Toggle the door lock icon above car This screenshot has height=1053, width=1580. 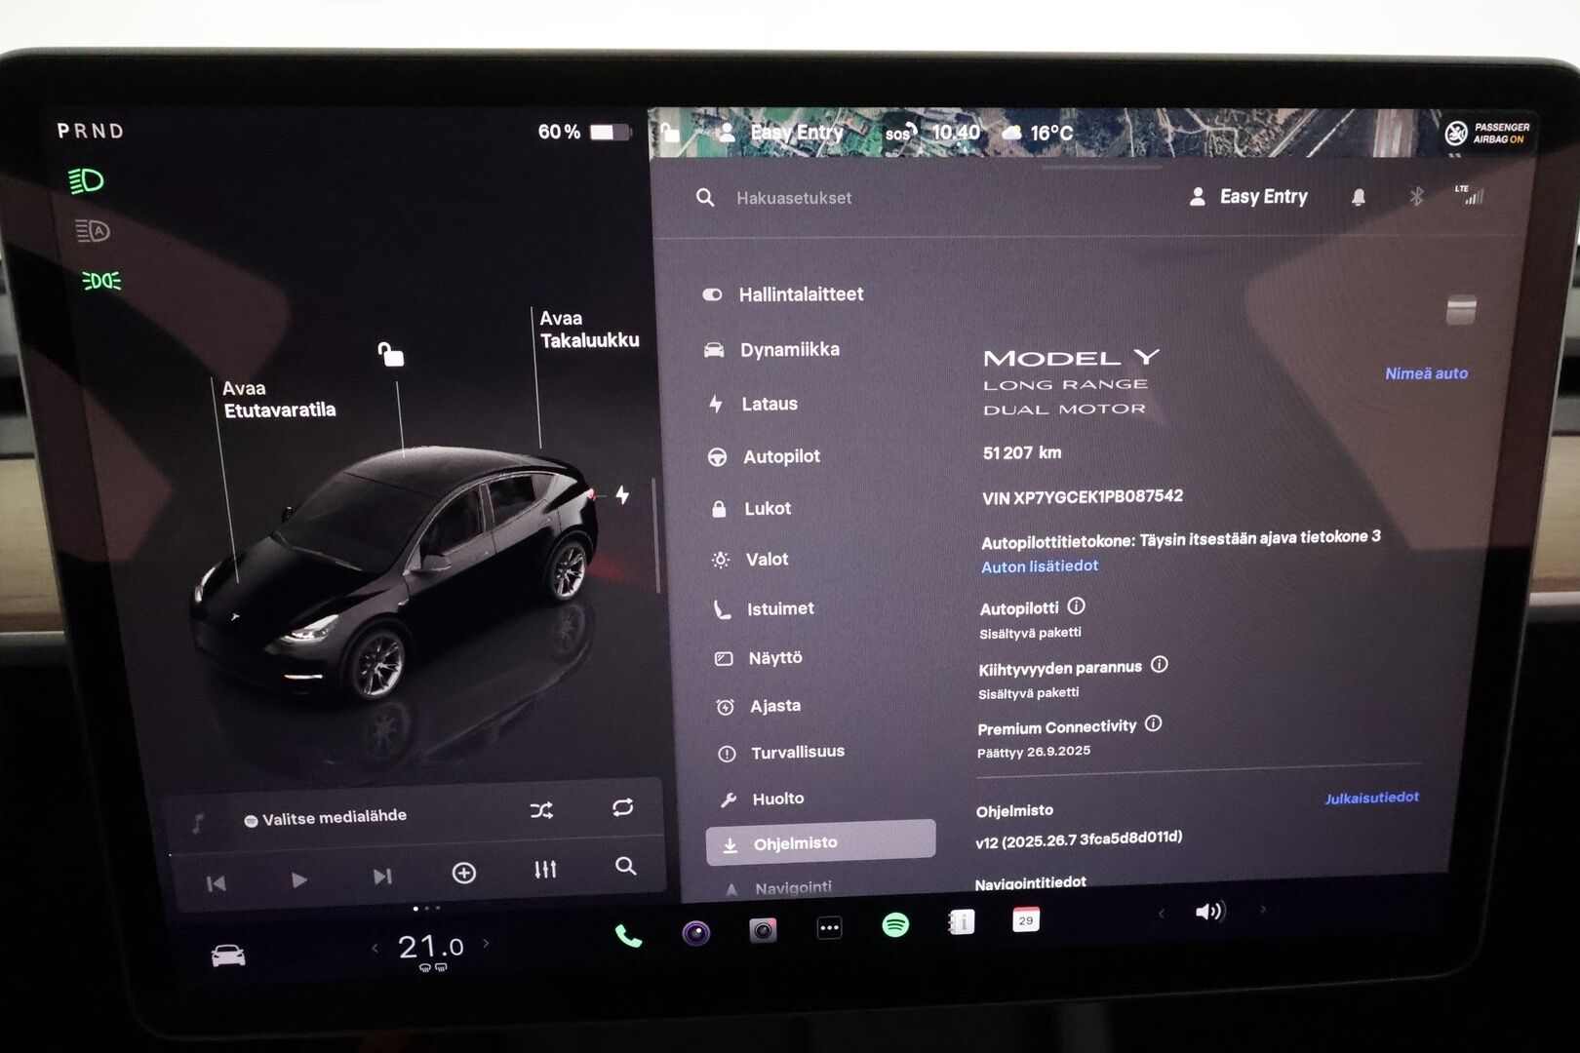(x=391, y=354)
